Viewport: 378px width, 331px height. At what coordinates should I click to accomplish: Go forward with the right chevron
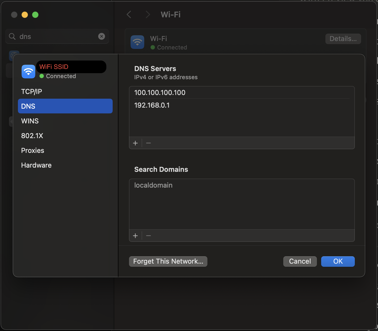(148, 14)
